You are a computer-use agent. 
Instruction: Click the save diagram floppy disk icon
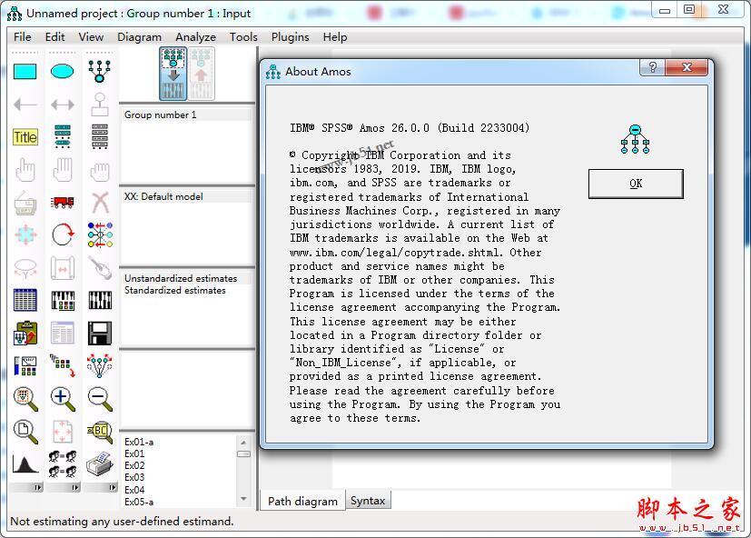pos(100,333)
